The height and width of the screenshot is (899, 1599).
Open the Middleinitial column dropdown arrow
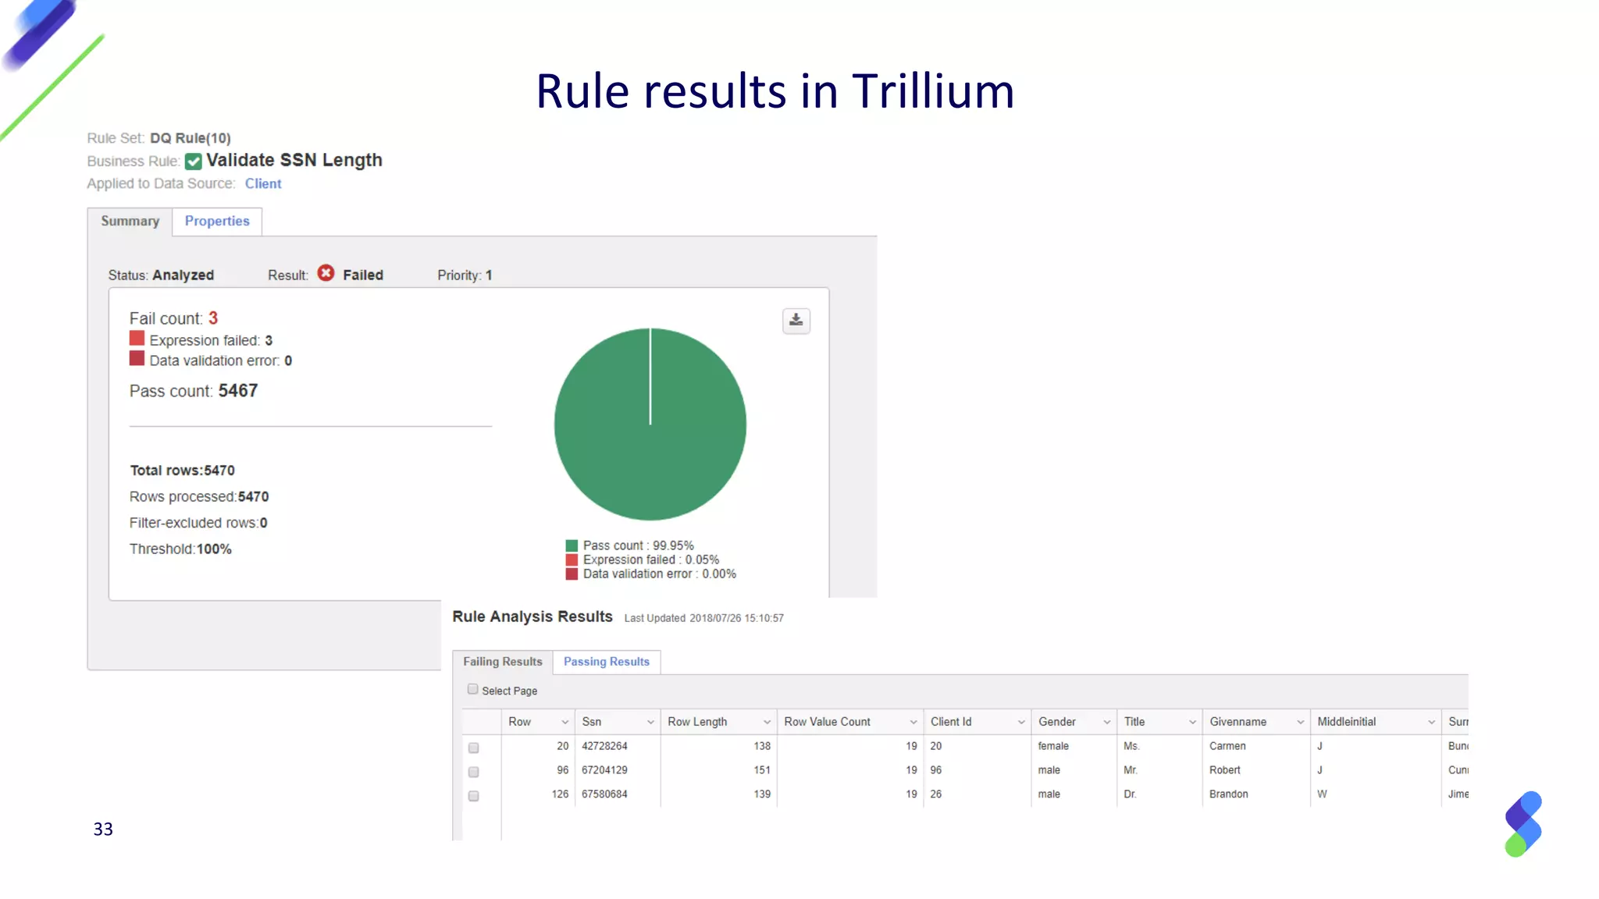pyautogui.click(x=1431, y=723)
